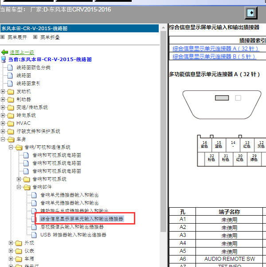Expand the 行驶支持和保护系统 node
This screenshot has width=266, height=267.
3,131
